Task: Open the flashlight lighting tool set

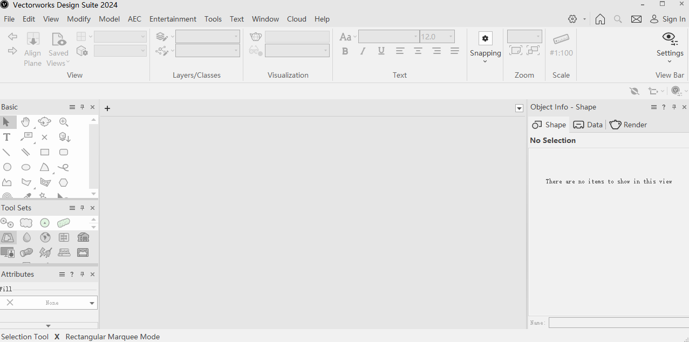Action: coord(26,252)
